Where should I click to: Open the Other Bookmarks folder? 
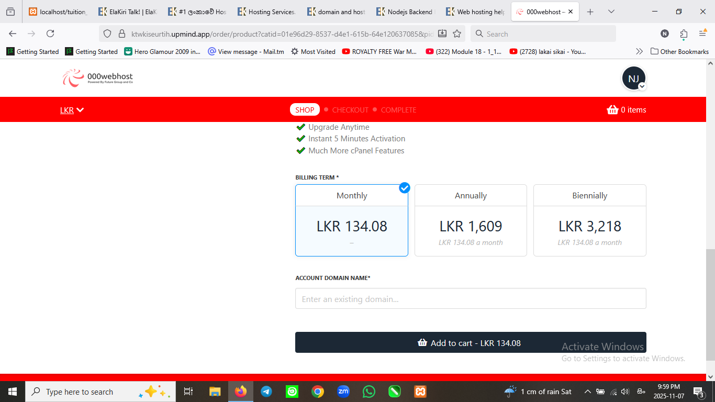point(679,51)
